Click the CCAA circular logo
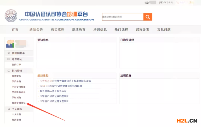The height and width of the screenshot is (127, 201). [x=11, y=16]
